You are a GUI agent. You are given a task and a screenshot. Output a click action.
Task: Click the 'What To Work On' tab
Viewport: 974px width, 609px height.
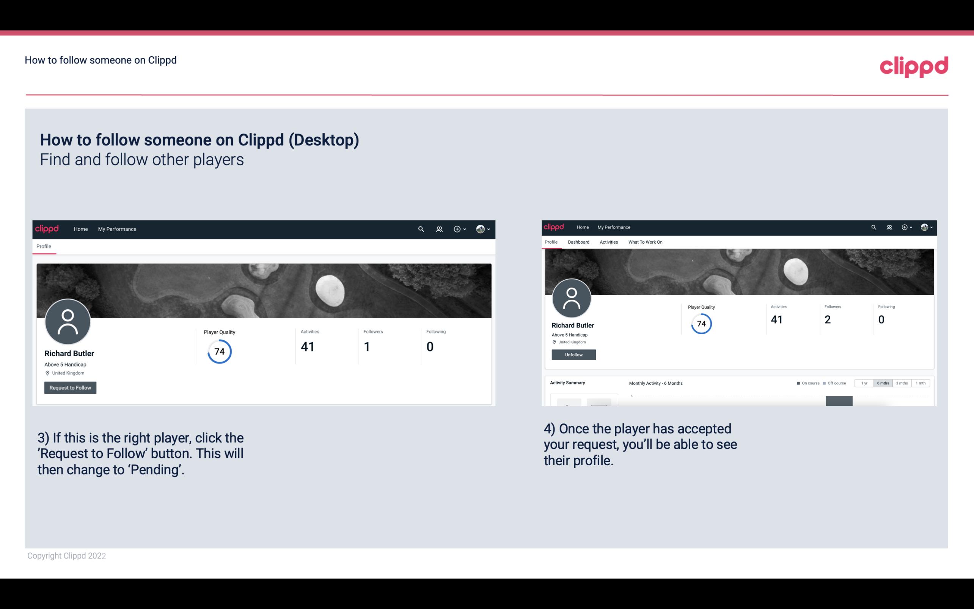click(x=644, y=241)
